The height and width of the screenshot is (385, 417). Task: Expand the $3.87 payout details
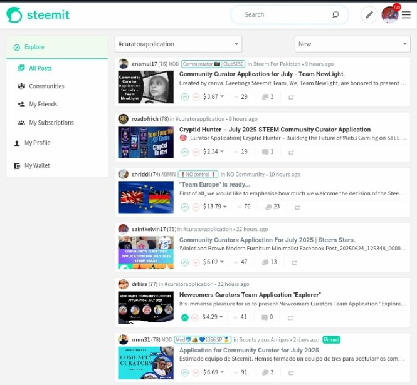point(213,96)
